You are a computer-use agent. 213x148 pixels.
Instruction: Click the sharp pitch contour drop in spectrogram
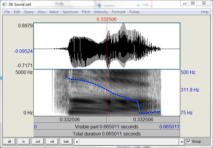(x=139, y=107)
